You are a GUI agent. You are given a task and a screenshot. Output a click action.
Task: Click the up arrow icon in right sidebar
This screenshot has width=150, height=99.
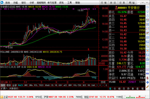click(147, 11)
